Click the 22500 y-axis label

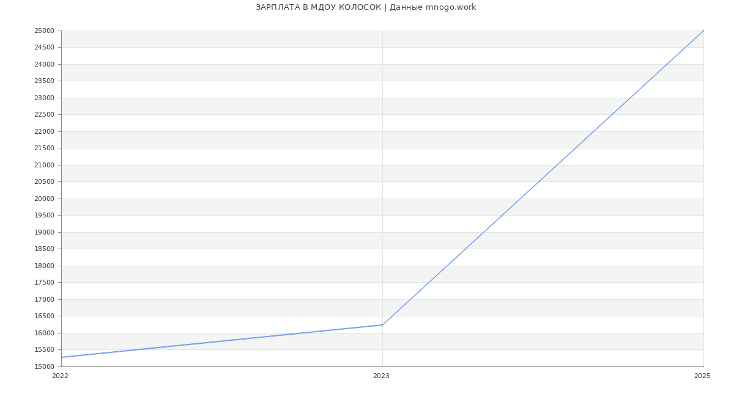(45, 114)
